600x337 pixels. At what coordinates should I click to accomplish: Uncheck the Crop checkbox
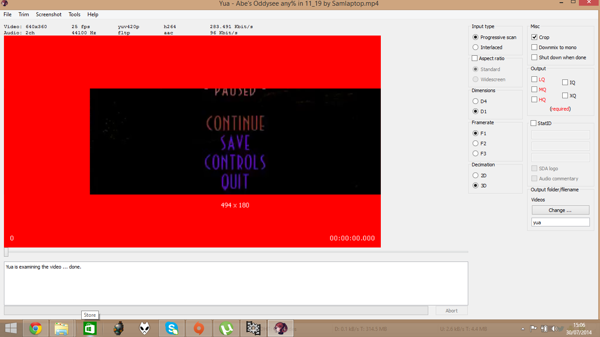click(x=535, y=37)
